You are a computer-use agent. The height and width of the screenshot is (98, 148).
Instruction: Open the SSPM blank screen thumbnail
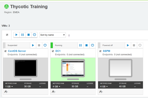tap(120, 68)
